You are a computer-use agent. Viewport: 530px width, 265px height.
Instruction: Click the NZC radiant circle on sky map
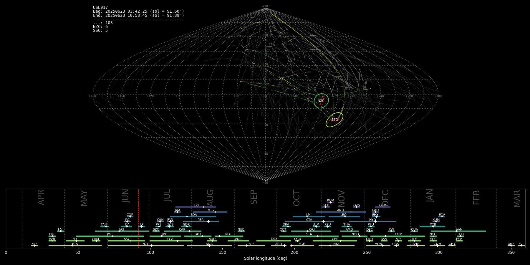[x=321, y=101]
